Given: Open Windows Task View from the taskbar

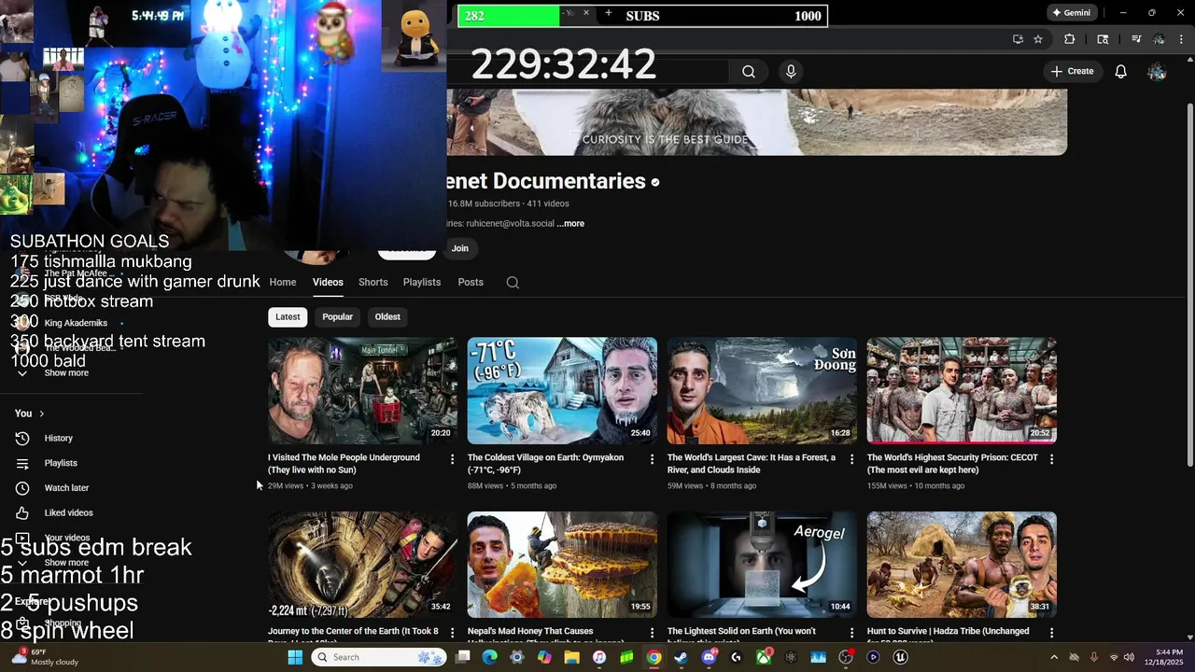Looking at the screenshot, I should 463,657.
